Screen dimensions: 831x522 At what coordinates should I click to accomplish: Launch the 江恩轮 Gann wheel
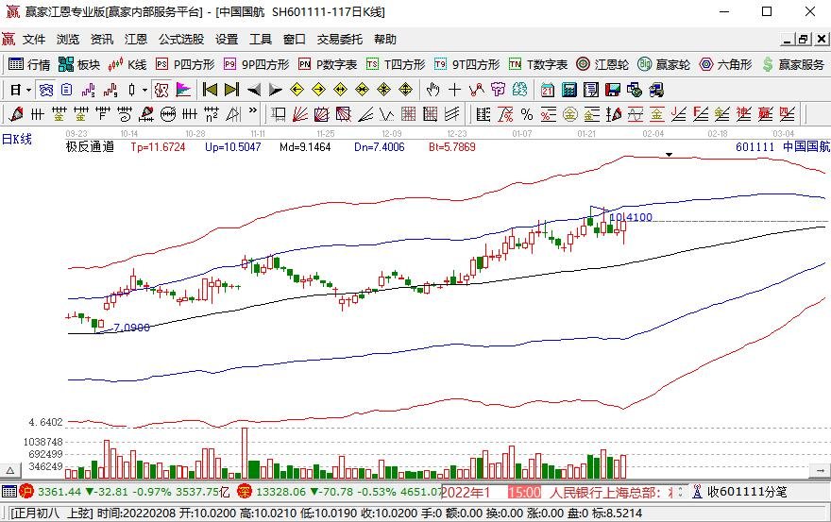[x=602, y=64]
